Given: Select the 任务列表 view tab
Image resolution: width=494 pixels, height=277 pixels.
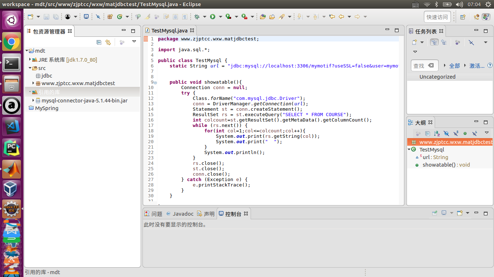Looking at the screenshot, I should [x=426, y=31].
